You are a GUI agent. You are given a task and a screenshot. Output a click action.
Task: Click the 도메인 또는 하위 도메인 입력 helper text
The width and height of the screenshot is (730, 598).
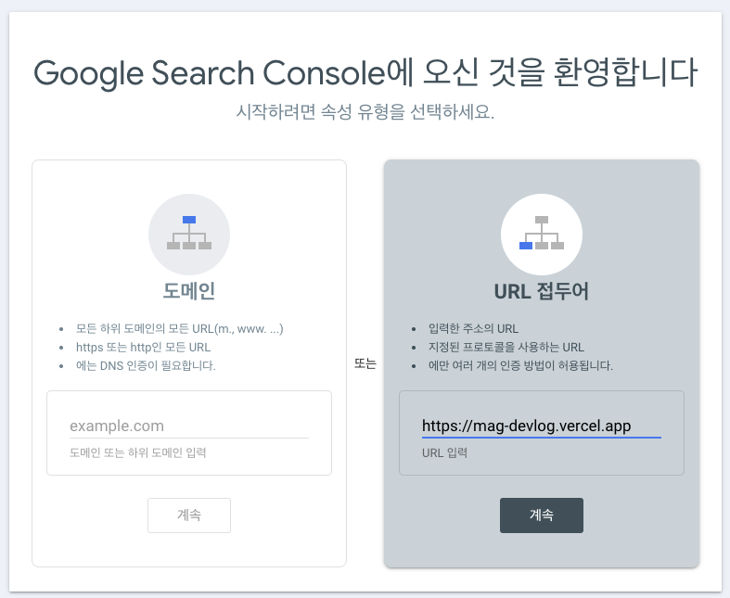tap(138, 452)
